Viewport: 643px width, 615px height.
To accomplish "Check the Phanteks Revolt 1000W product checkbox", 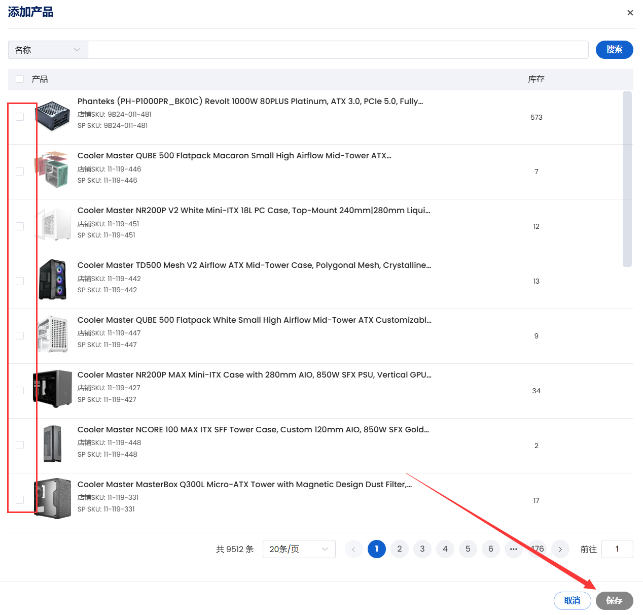I will [x=20, y=117].
